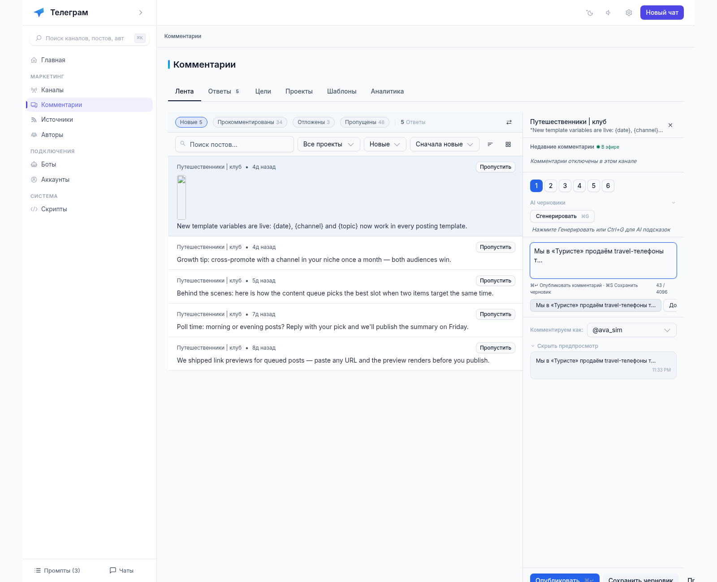Collapse Скрыть предпросмотр preview section
The image size is (717, 582).
click(x=565, y=346)
